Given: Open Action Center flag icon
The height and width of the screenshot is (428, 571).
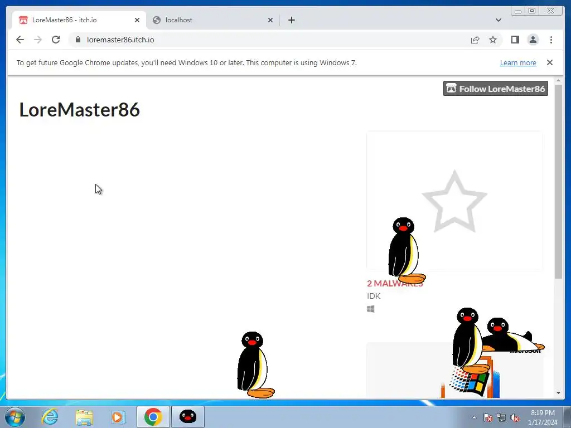Looking at the screenshot, I should (487, 417).
